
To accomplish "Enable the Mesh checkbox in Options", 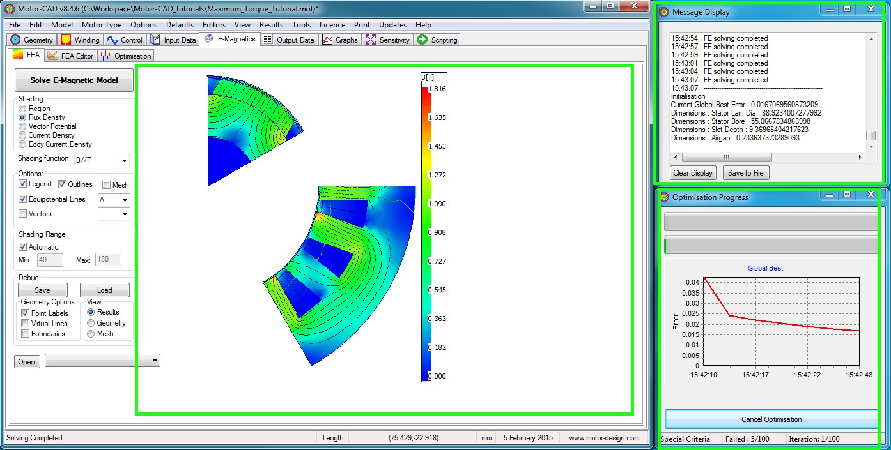I will point(107,185).
